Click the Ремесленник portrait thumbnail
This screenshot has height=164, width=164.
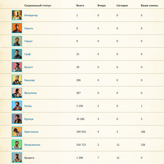click(17, 145)
